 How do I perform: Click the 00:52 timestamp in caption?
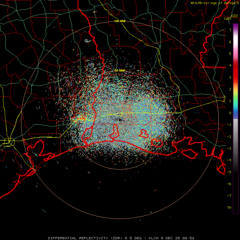click(189, 238)
